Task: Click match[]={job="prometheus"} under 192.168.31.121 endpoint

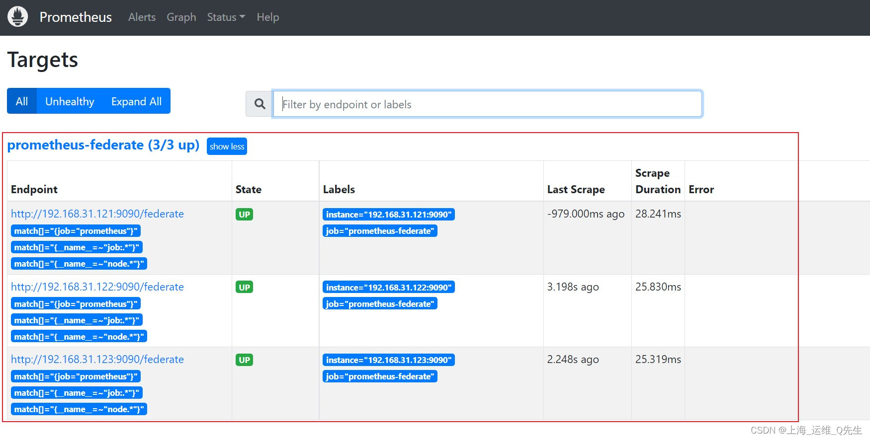Action: (x=76, y=231)
